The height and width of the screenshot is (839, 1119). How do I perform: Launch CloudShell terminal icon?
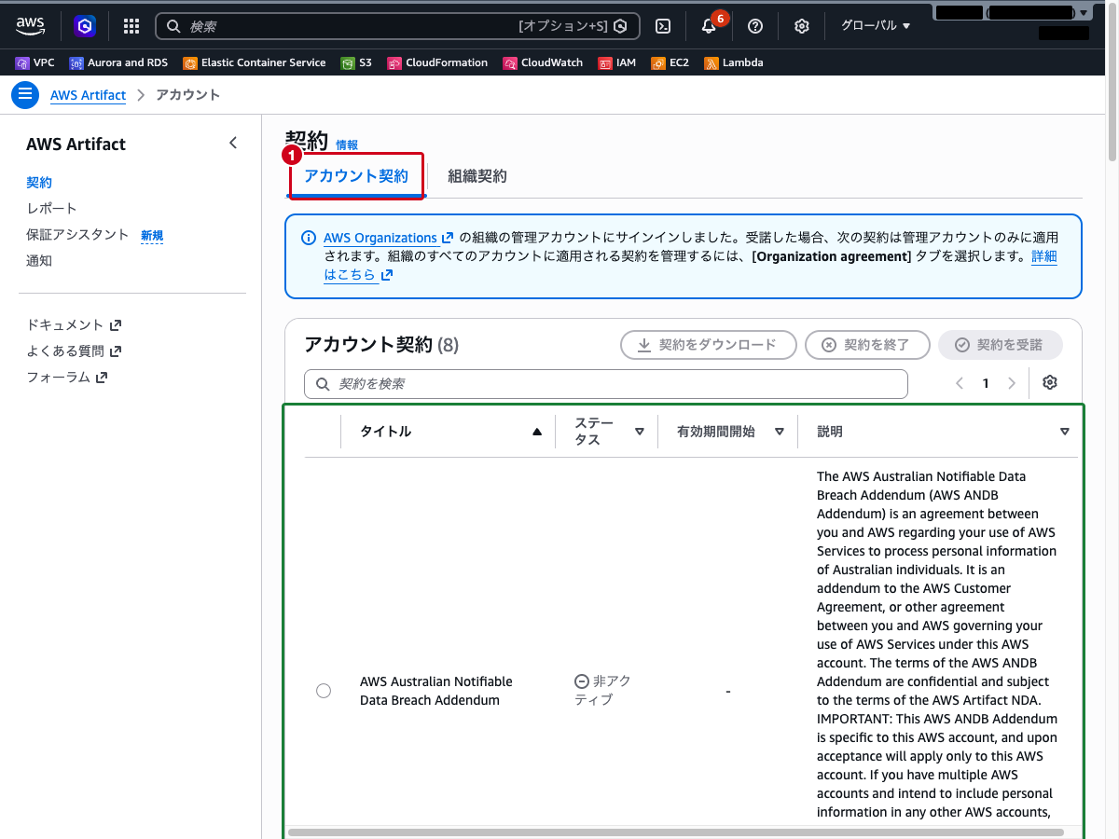click(663, 26)
